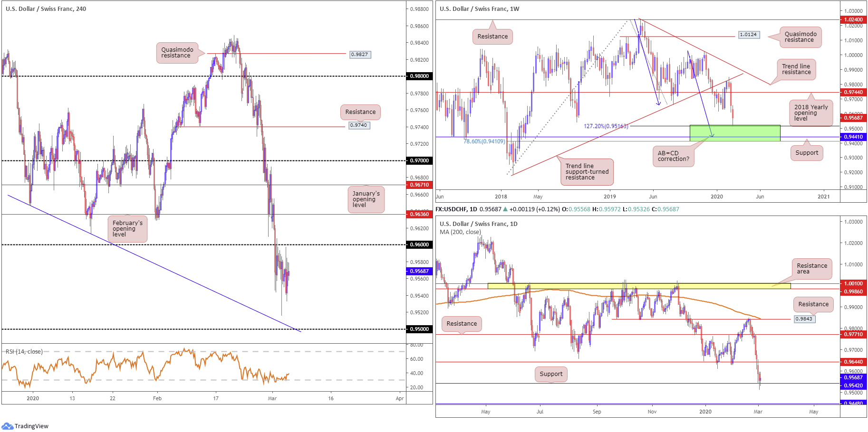Click the 0.97710 red price tag
Screen dimensions: 868x432
pyautogui.click(x=853, y=334)
